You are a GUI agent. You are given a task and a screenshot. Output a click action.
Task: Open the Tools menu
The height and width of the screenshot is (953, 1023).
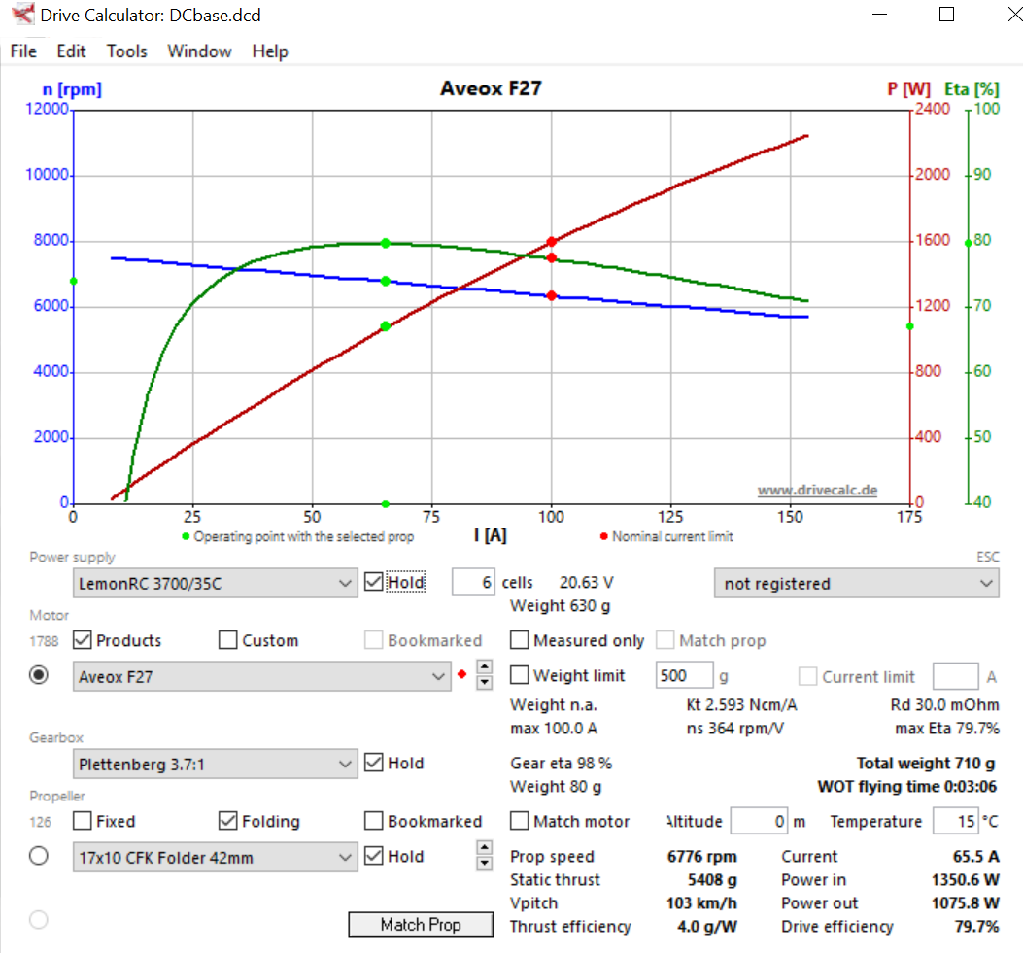[x=126, y=51]
